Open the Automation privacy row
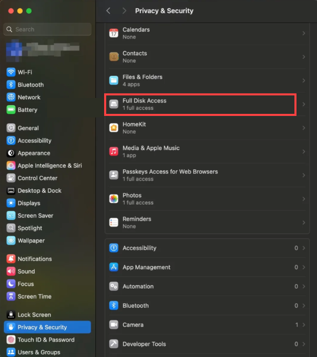 207,286
